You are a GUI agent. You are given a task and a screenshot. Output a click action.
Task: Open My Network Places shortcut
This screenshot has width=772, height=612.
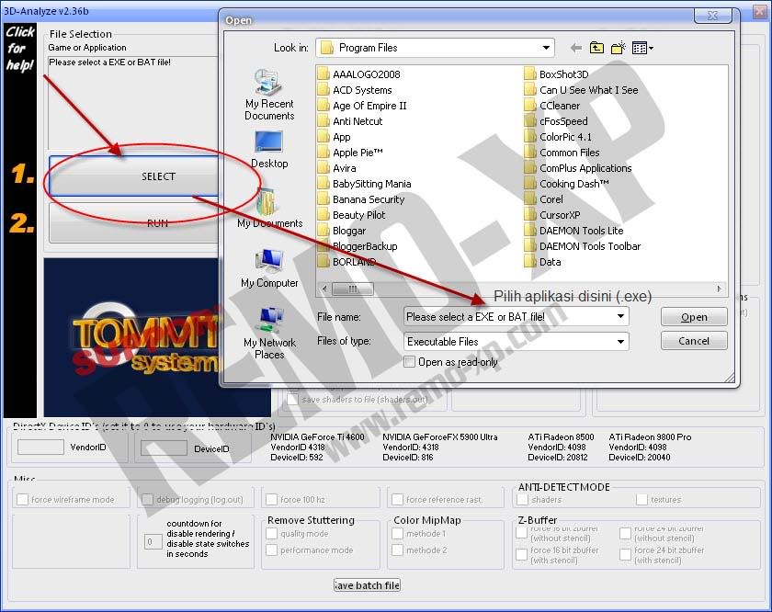[x=269, y=333]
